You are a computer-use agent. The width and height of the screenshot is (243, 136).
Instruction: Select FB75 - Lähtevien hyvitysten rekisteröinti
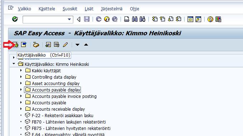pyautogui.click(x=71, y=128)
